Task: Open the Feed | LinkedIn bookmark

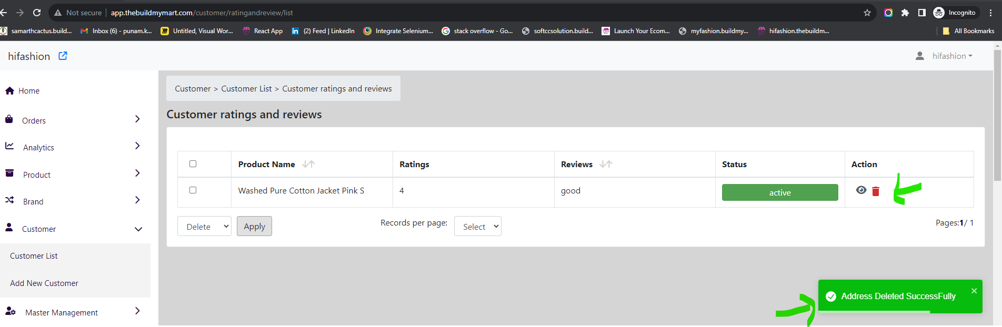Action: coord(323,31)
